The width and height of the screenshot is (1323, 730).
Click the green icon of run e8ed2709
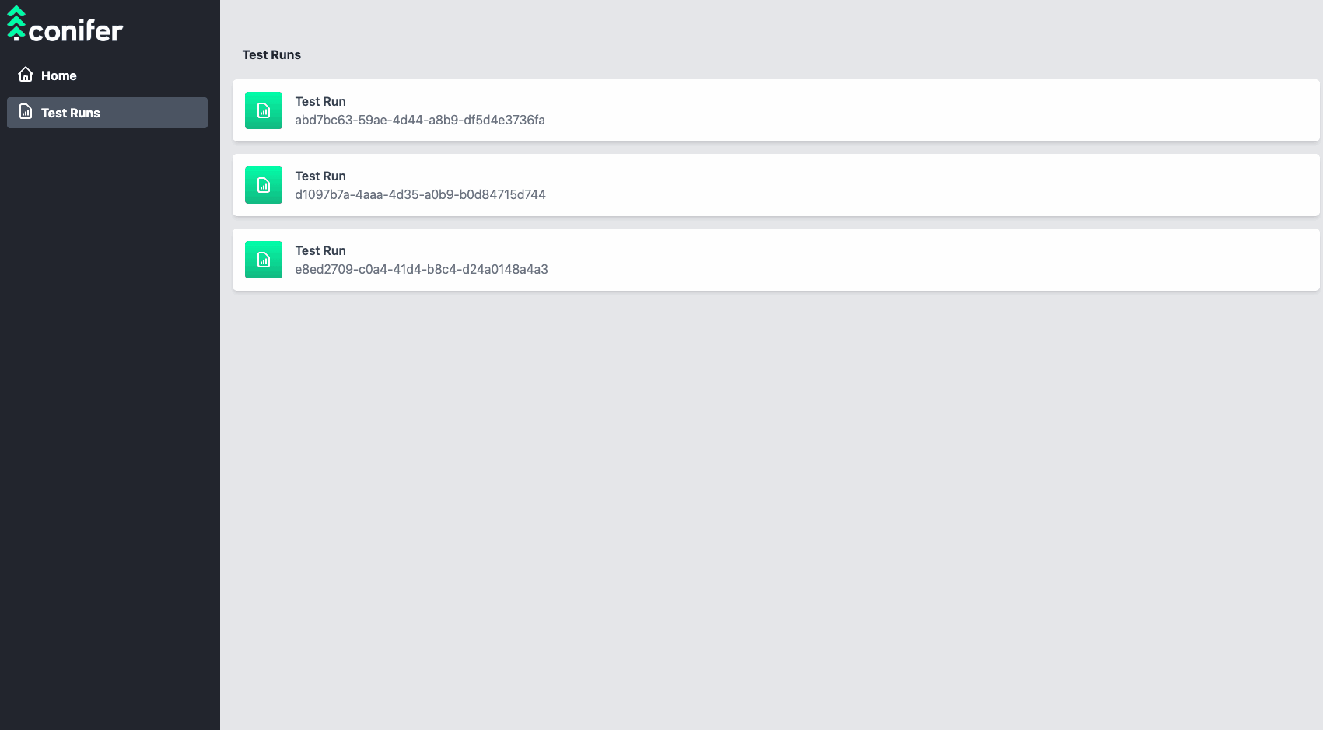tap(264, 260)
